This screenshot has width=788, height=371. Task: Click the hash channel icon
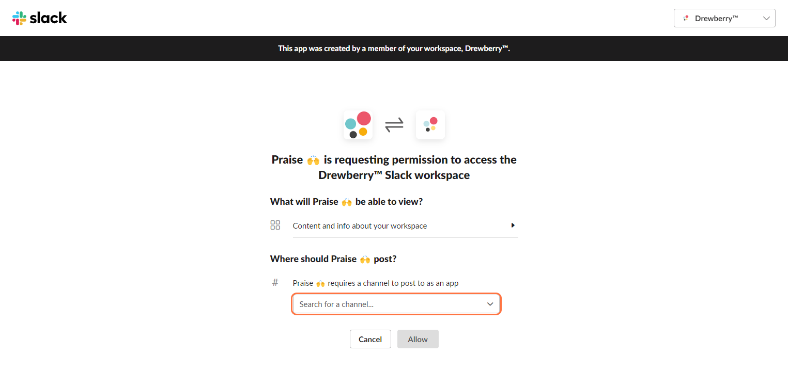pyautogui.click(x=275, y=282)
